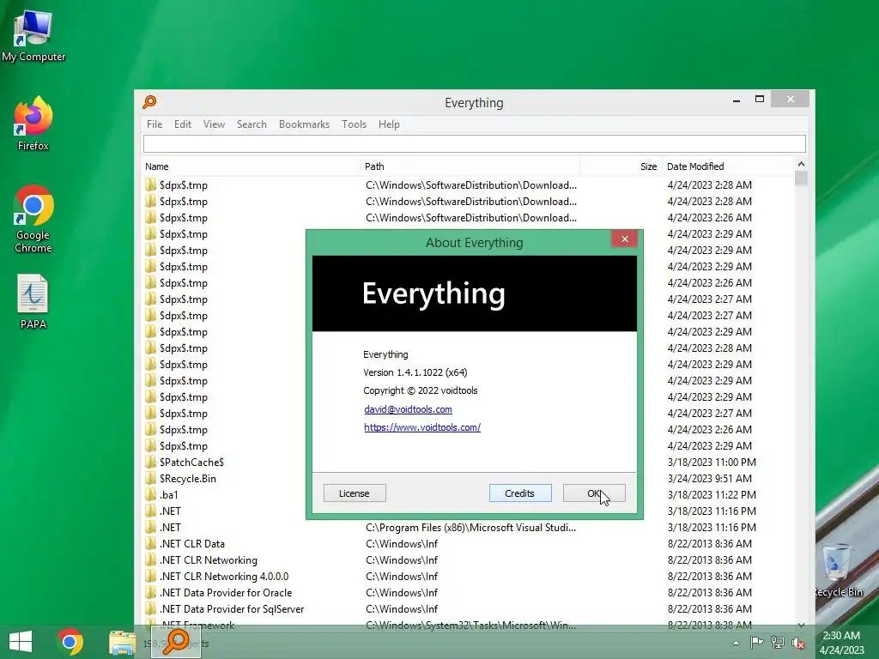Open the https://www.voidtools.com/ link
The image size is (879, 659).
click(x=422, y=427)
